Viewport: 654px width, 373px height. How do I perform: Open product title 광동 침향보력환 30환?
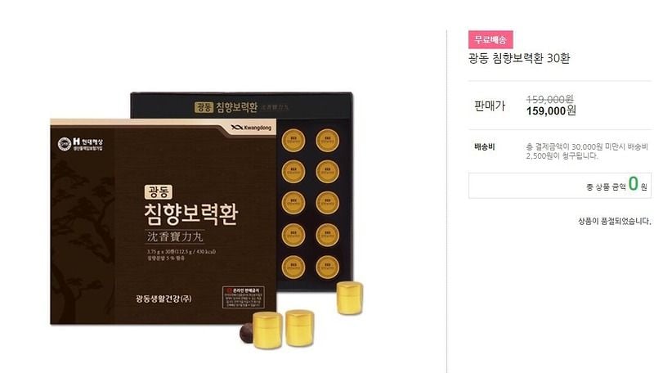coord(519,58)
